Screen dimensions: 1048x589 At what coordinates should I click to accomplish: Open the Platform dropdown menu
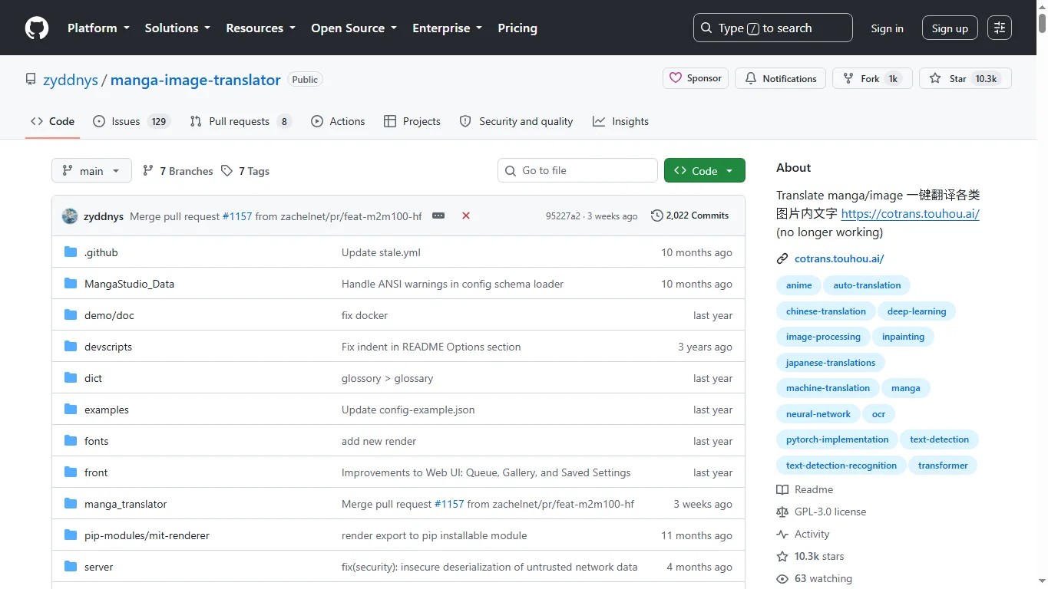pyautogui.click(x=98, y=28)
